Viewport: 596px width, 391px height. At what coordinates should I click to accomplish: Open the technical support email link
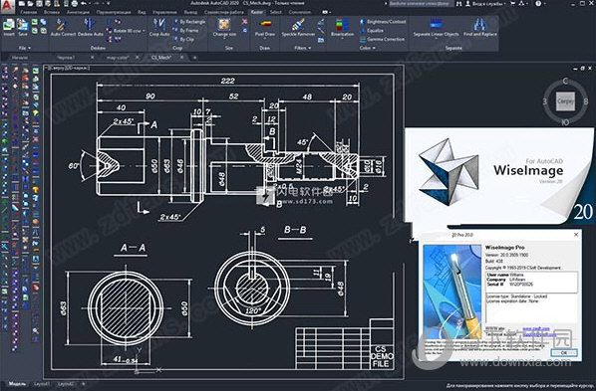point(540,334)
